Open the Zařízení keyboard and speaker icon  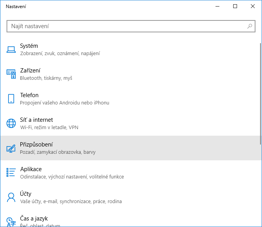(11, 74)
